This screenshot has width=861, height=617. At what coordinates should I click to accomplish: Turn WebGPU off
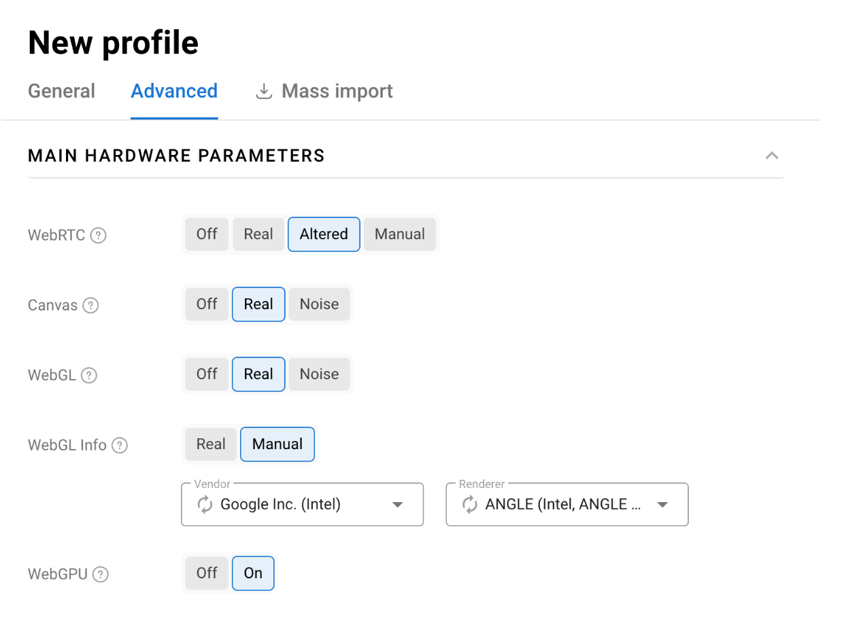click(x=207, y=574)
